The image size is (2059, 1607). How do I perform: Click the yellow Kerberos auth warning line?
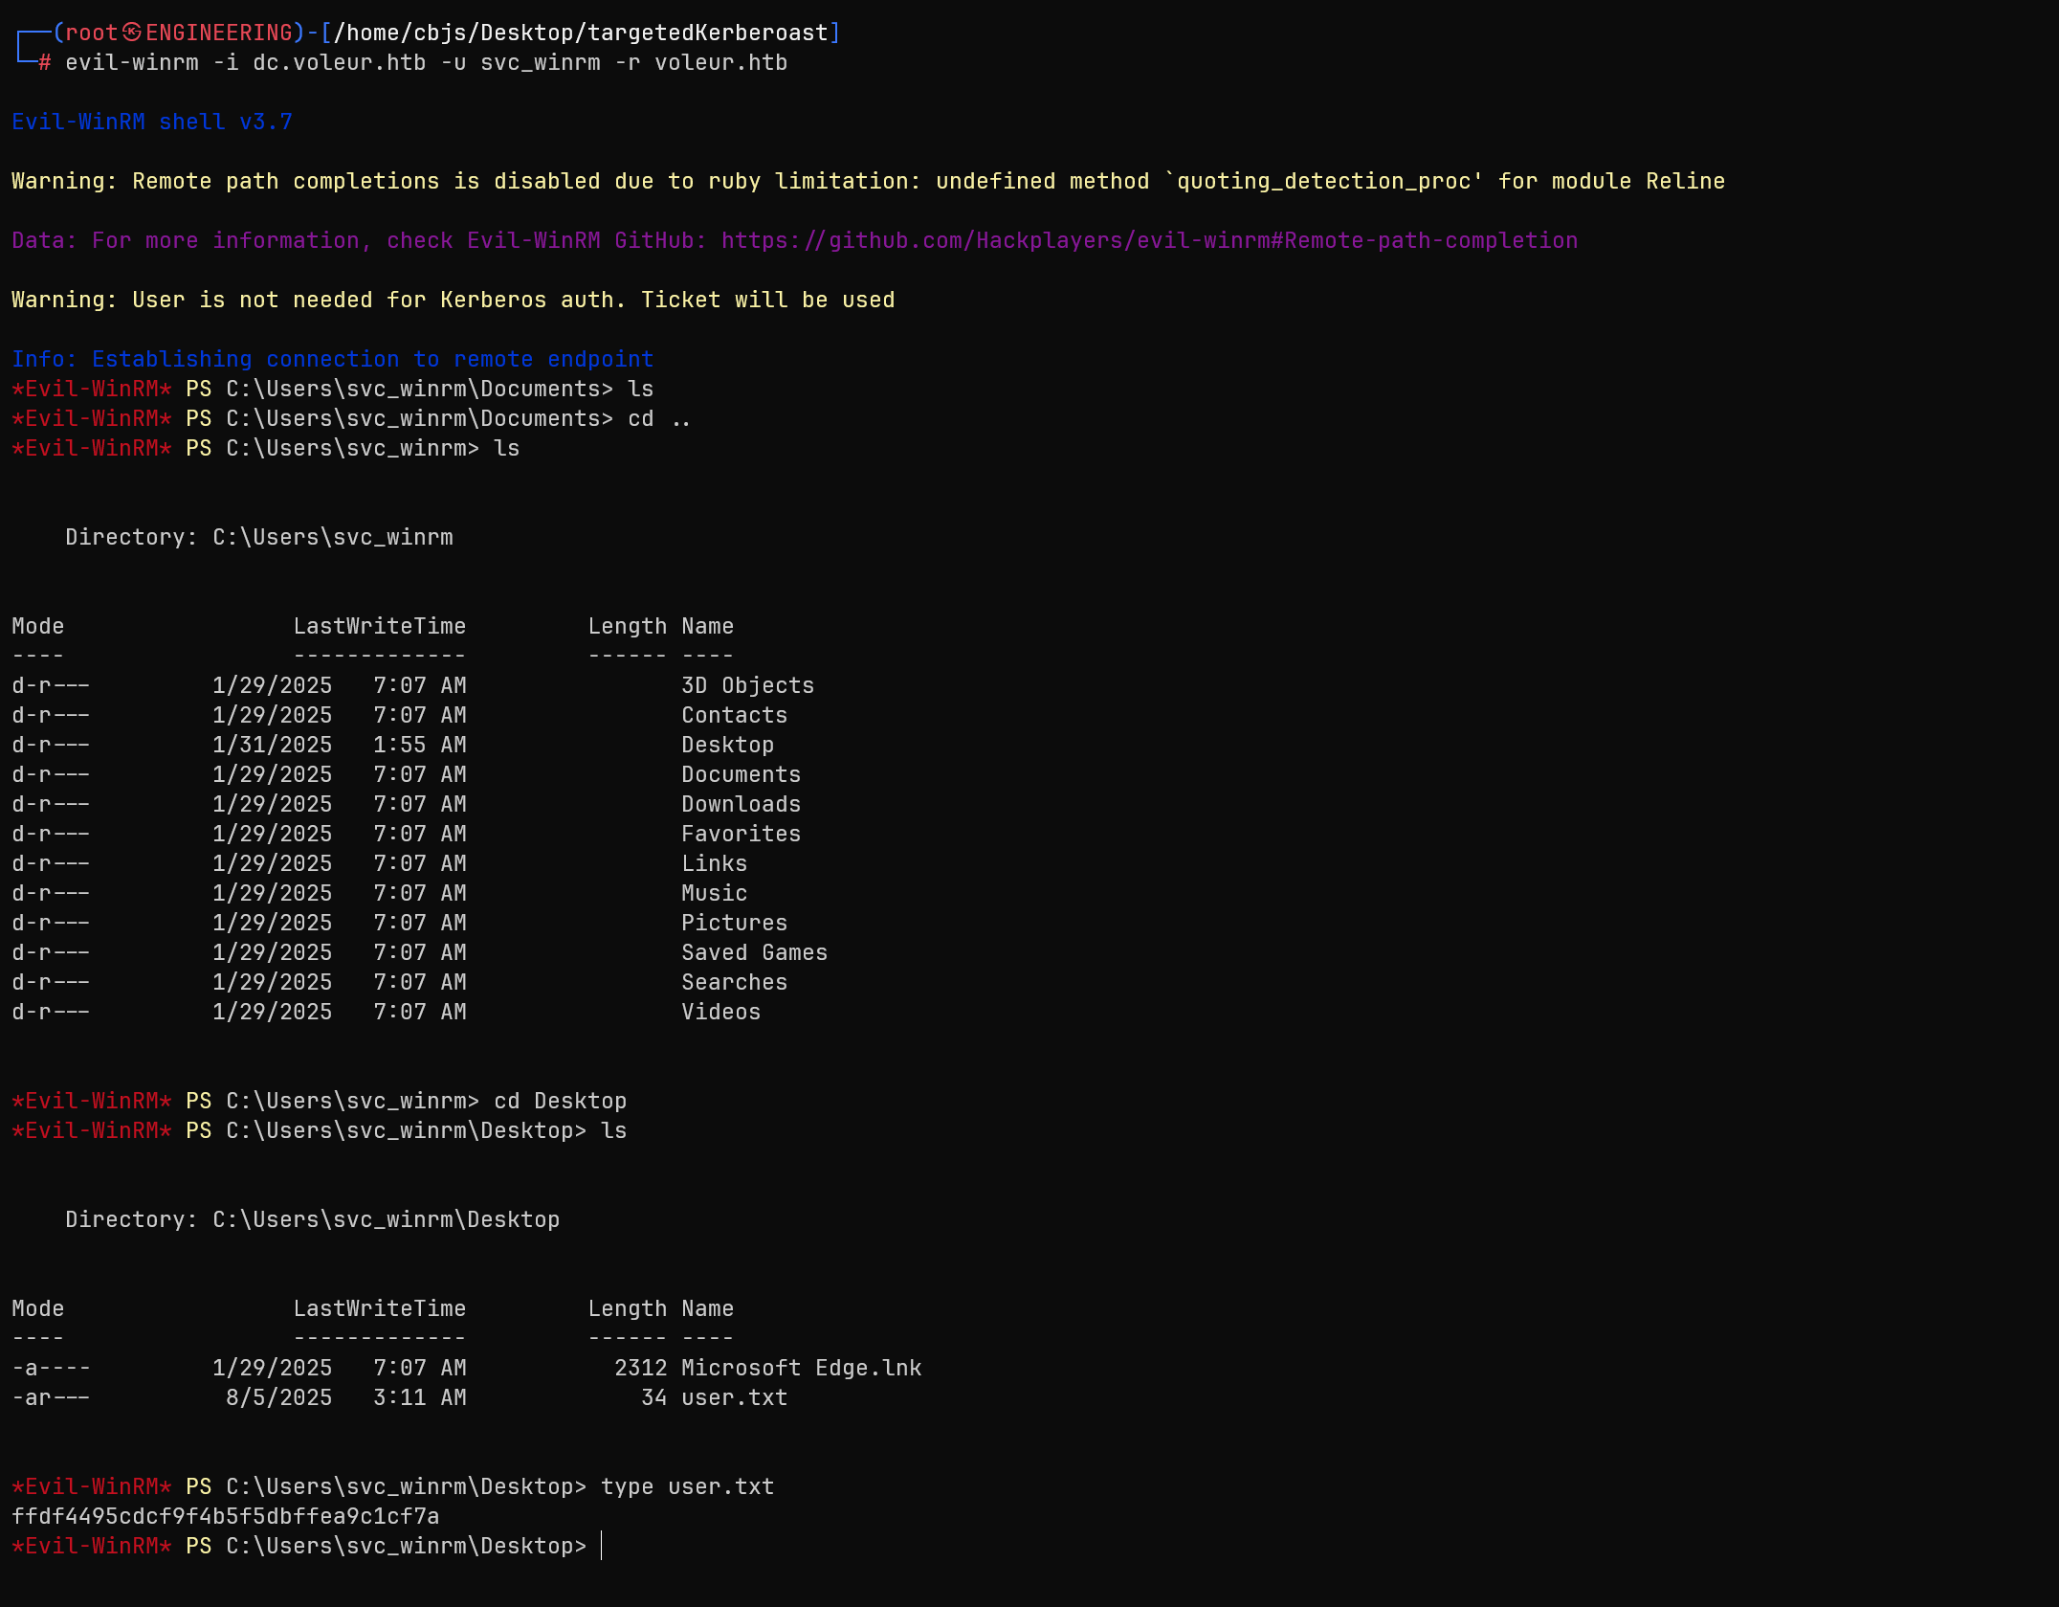pos(453,300)
